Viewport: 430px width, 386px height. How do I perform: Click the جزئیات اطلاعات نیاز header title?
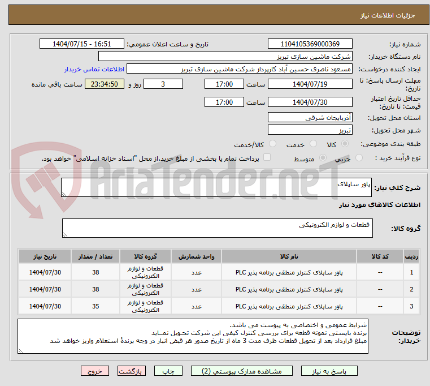tap(388, 15)
